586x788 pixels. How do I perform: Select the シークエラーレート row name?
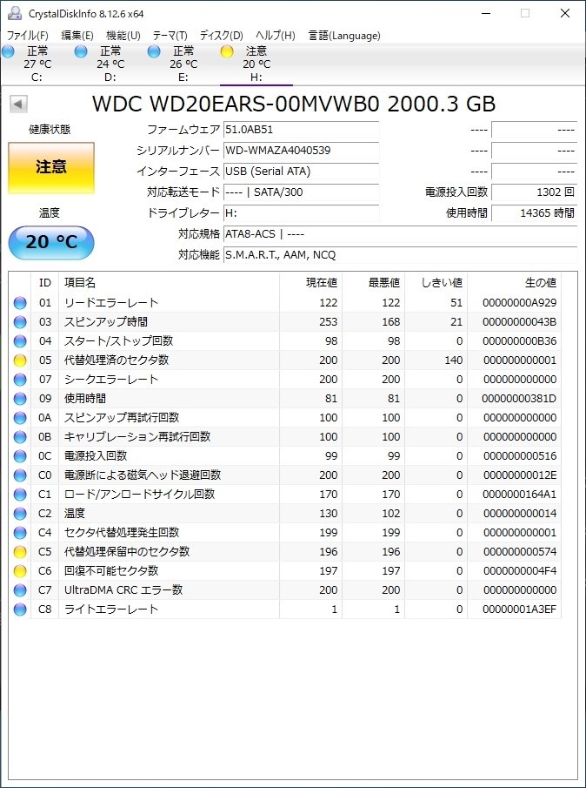click(x=111, y=380)
